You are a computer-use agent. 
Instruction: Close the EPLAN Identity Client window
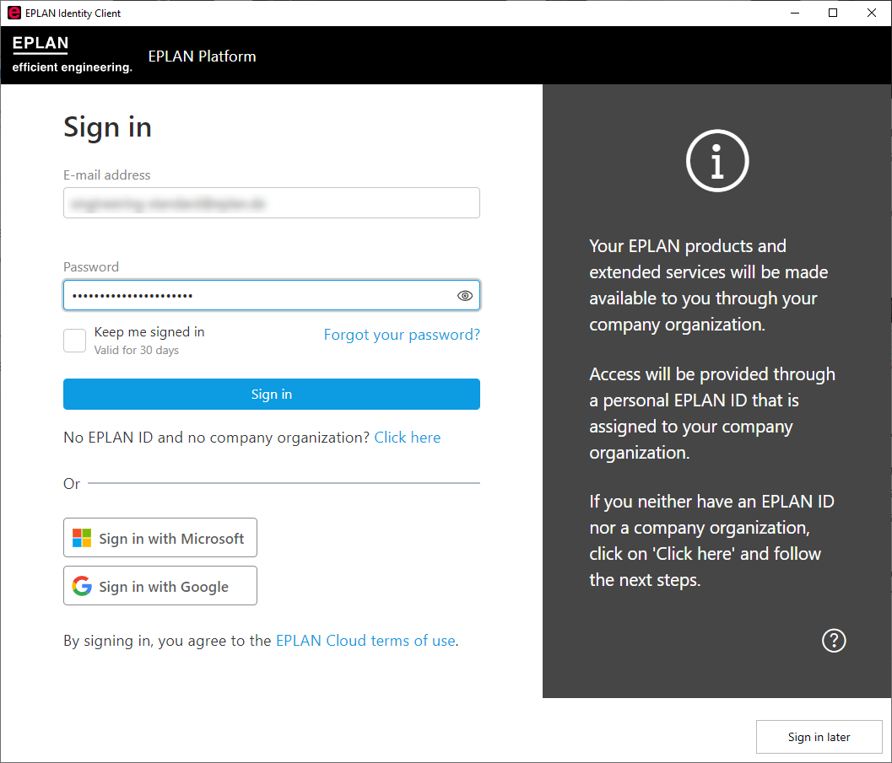tap(872, 13)
